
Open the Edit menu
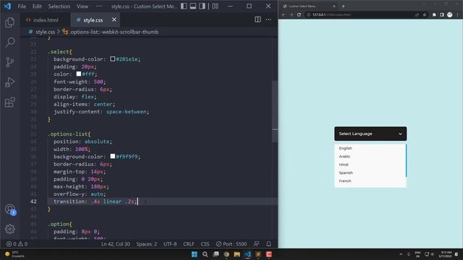tap(37, 6)
